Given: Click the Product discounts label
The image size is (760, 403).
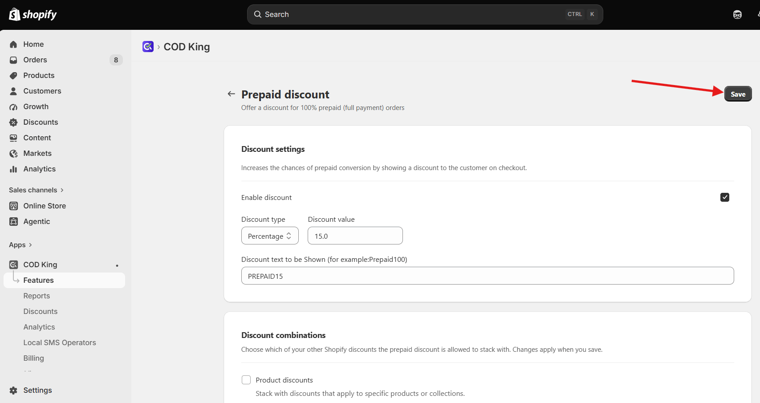Looking at the screenshot, I should pyautogui.click(x=284, y=380).
